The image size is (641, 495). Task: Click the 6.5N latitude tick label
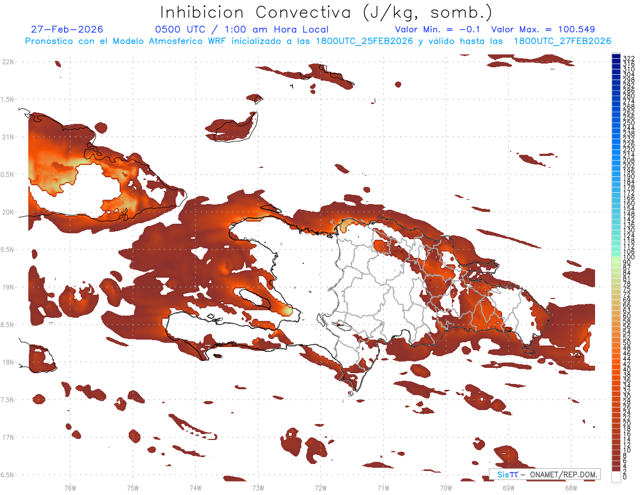tap(7, 475)
